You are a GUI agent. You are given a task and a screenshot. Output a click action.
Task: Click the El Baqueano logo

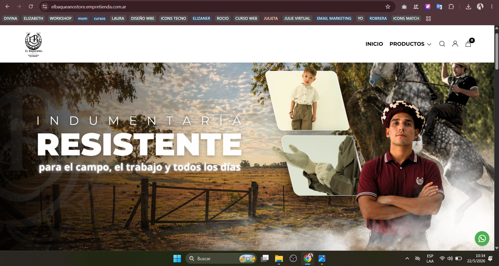34,44
